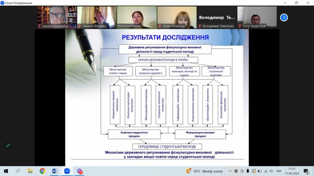Open the notification center icon

pos(306,171)
